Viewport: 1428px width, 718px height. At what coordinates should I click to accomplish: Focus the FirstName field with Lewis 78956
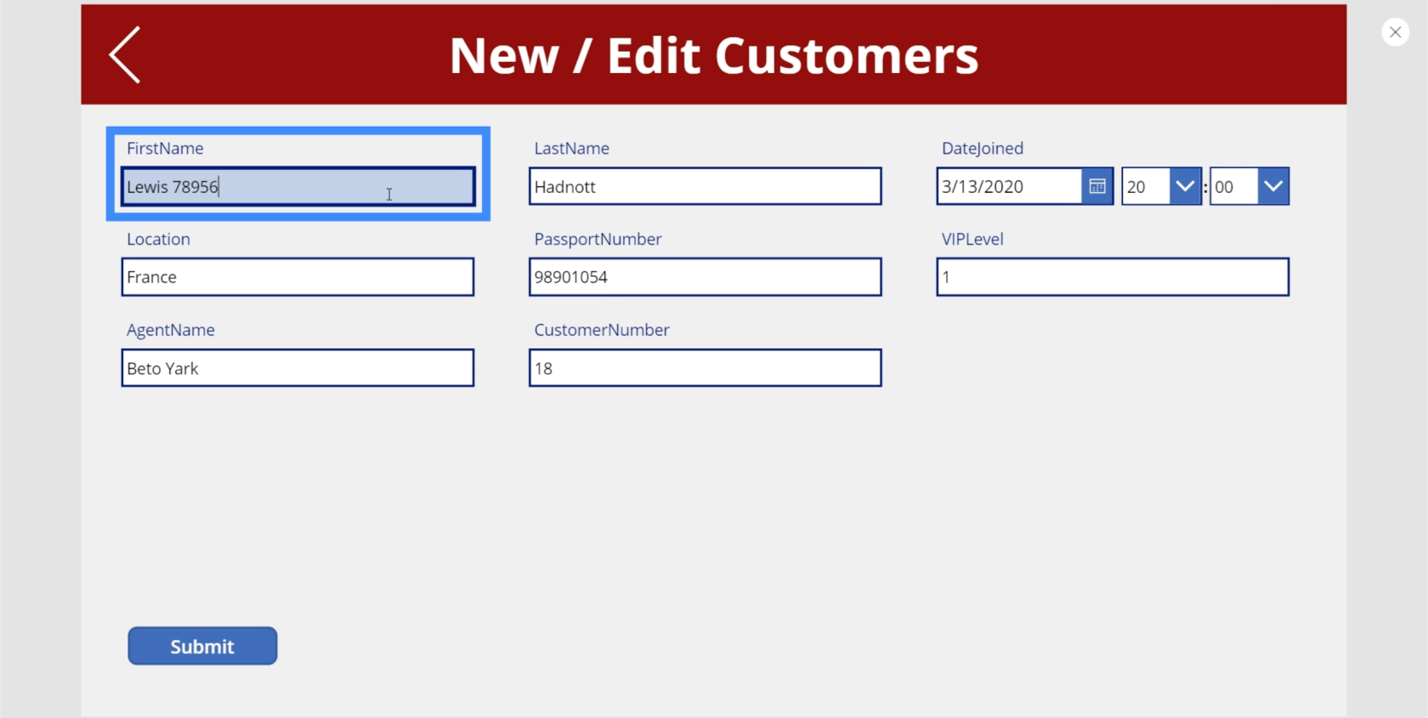[297, 186]
